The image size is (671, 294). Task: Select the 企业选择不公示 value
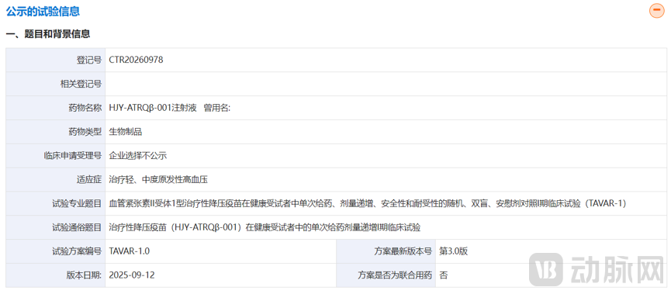(x=138, y=156)
